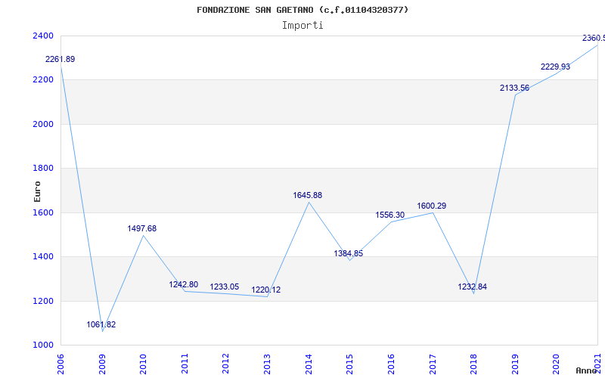
Task: Click y-axis tick 1600
Action: pos(43,212)
